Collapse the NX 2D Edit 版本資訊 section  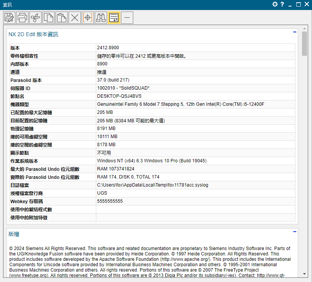tap(295, 32)
